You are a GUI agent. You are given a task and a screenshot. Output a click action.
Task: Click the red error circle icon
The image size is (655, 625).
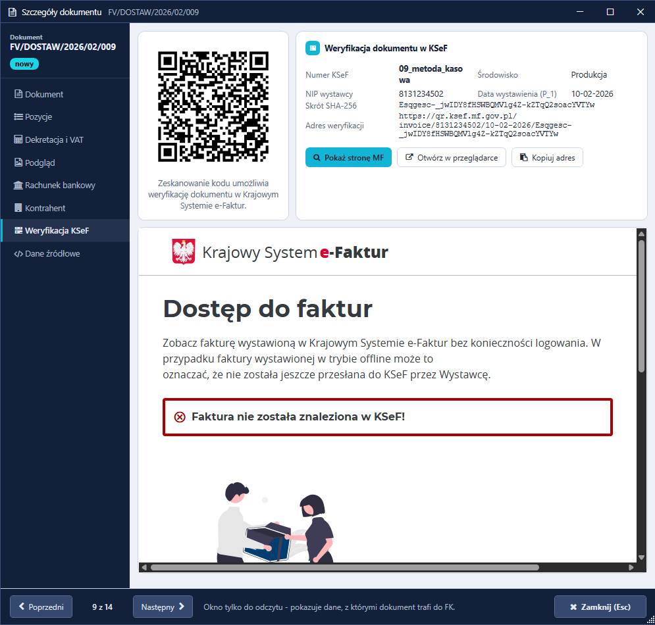pyautogui.click(x=180, y=417)
